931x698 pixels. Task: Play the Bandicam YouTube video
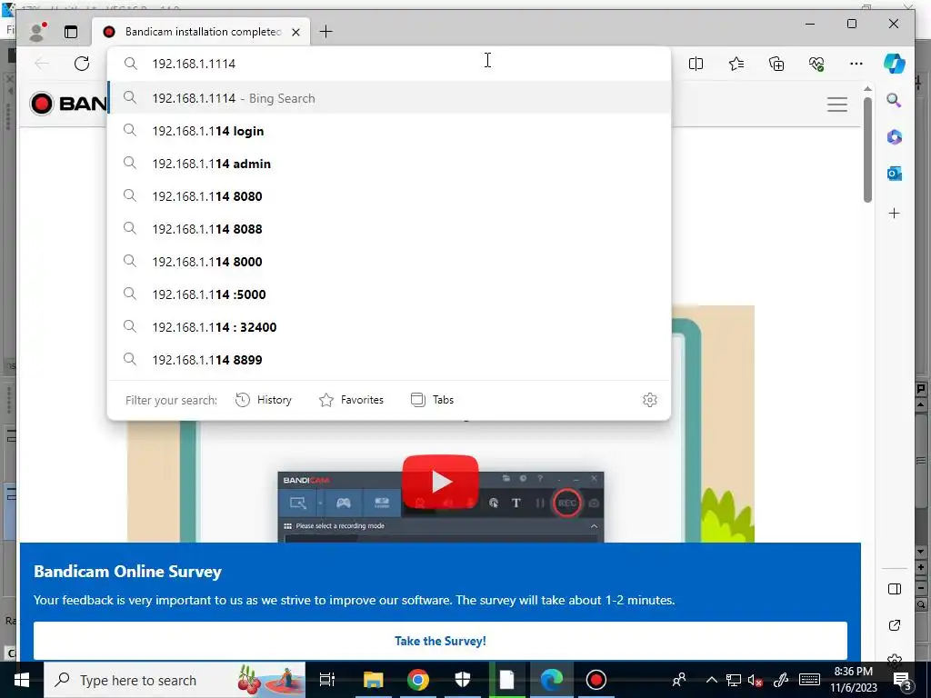tap(440, 482)
